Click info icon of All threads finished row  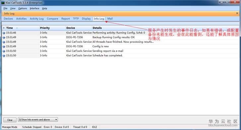pyautogui.click(x=4, y=42)
